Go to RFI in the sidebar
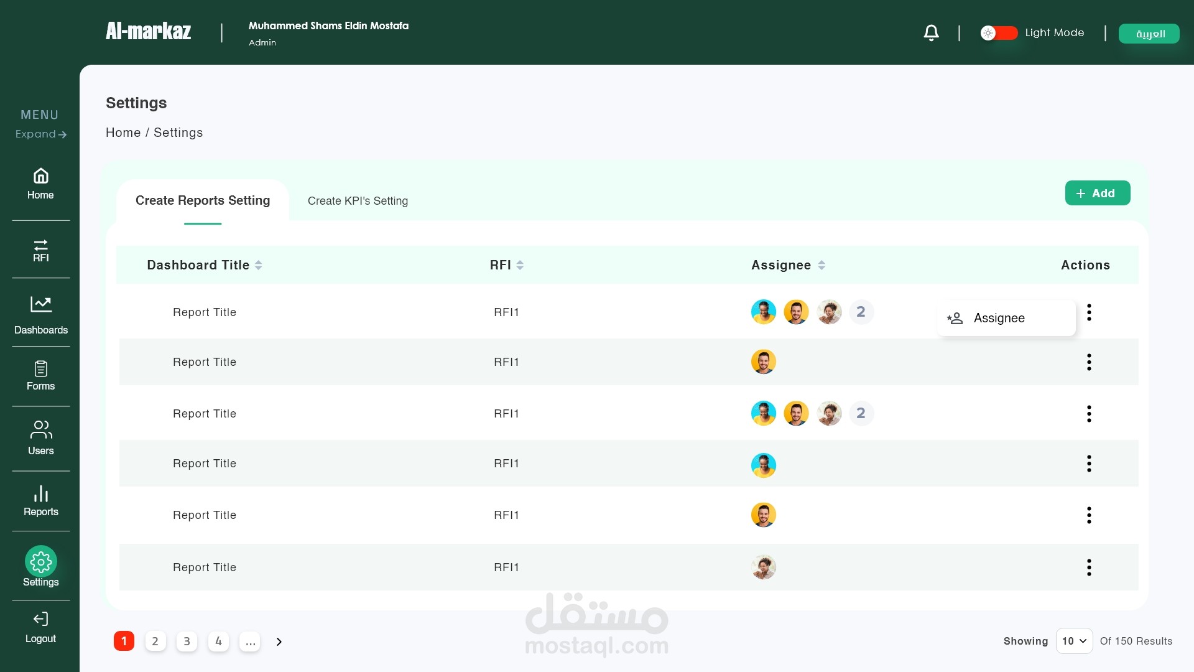The height and width of the screenshot is (672, 1194). 40,250
